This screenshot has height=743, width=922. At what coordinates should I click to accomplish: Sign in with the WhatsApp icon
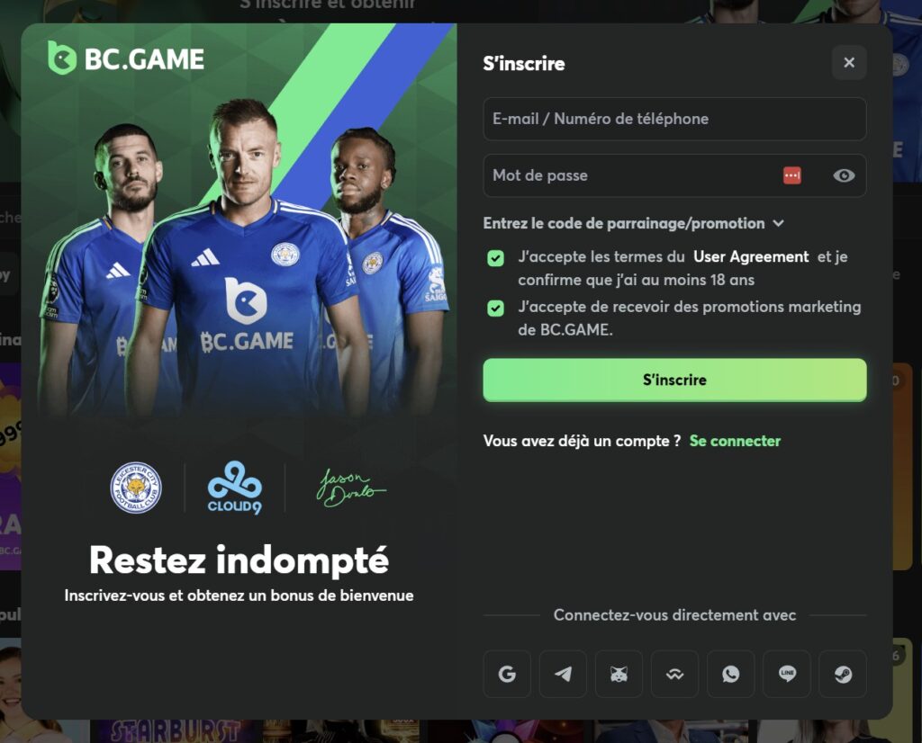coord(730,674)
